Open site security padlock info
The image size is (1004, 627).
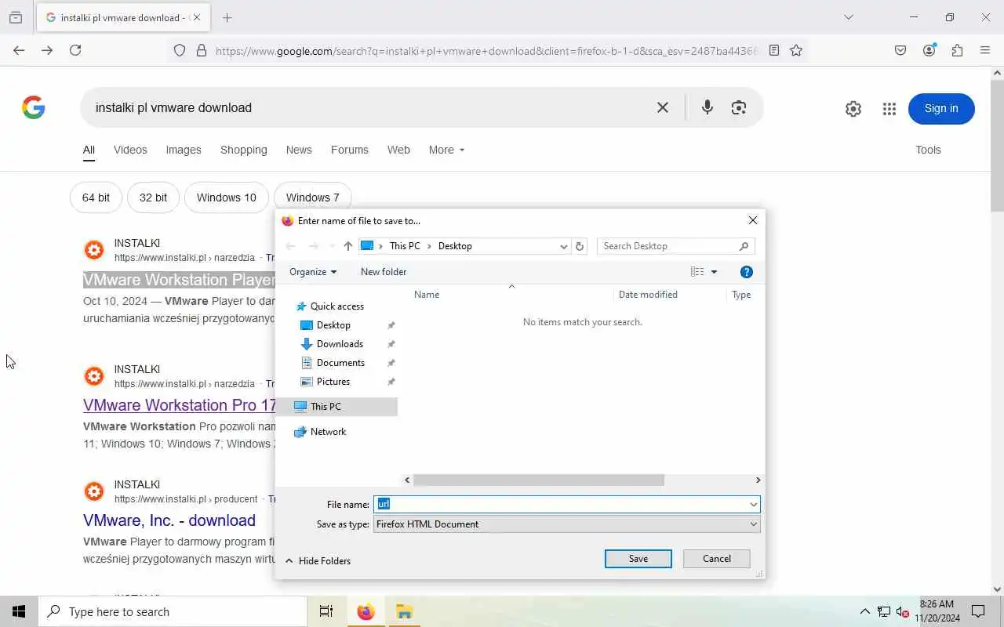tap(202, 50)
